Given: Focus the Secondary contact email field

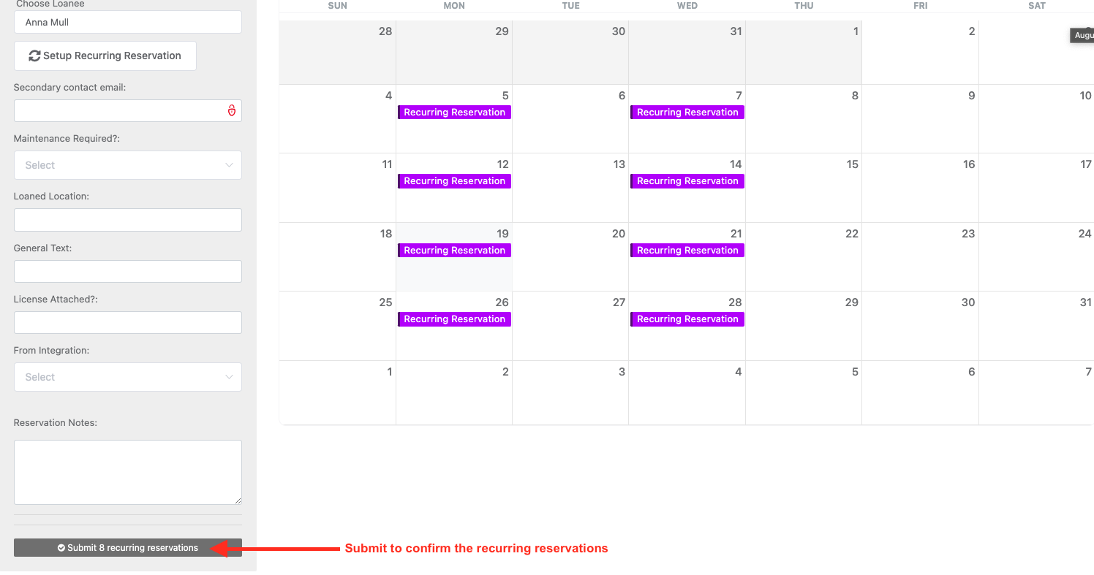Looking at the screenshot, I should tap(128, 111).
